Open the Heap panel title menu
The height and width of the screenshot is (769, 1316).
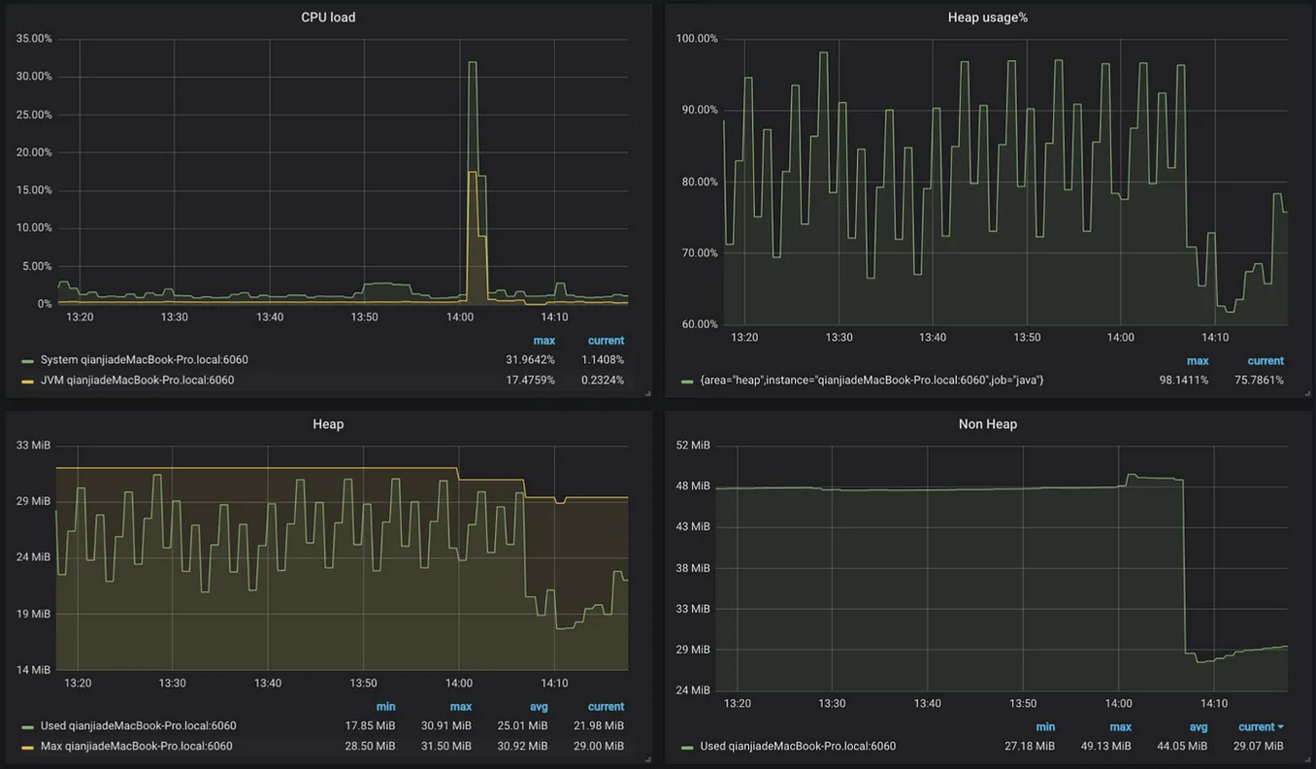[328, 423]
